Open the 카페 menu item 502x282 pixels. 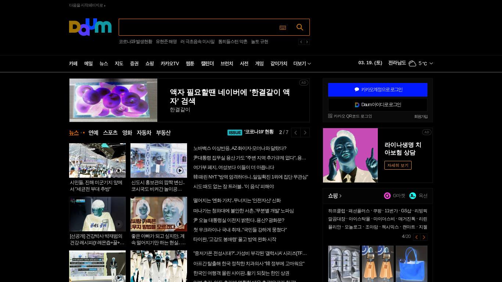(x=73, y=64)
